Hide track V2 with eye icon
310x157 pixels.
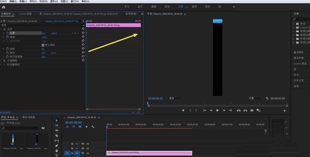click(x=88, y=148)
